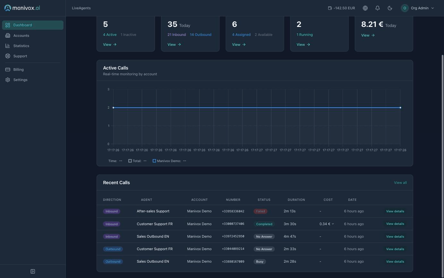Open the Support section

click(33, 56)
